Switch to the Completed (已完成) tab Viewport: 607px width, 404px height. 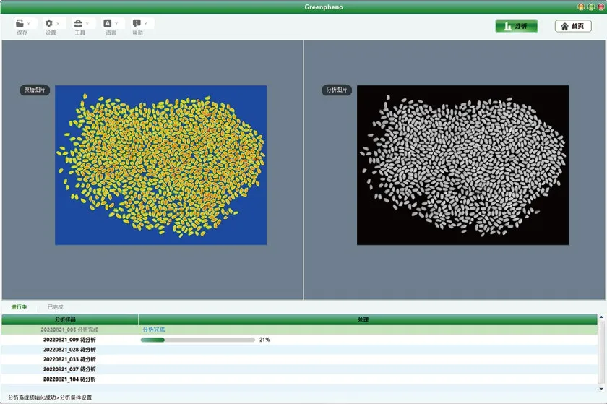click(x=56, y=307)
